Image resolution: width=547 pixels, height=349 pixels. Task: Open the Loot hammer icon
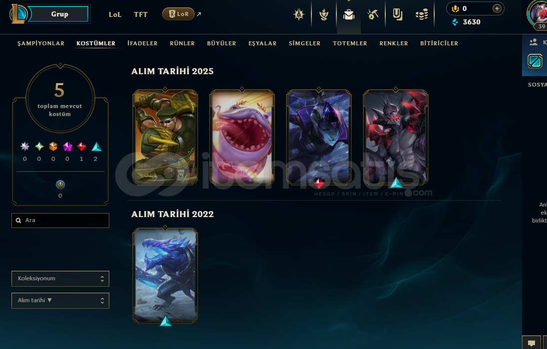373,14
